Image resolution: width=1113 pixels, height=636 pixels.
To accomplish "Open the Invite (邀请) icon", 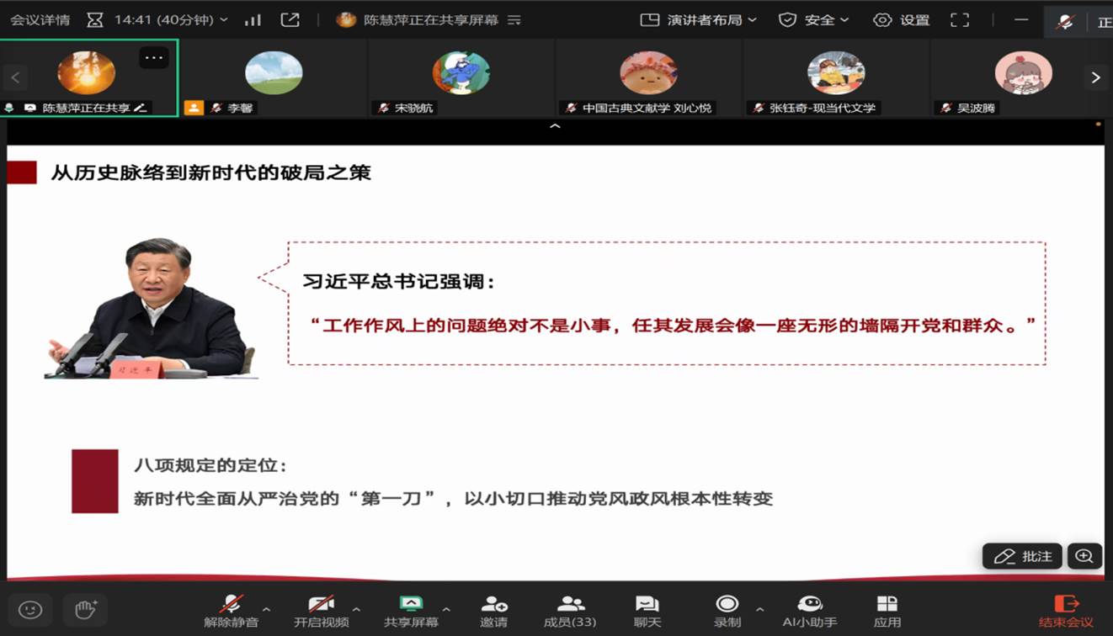I will tap(494, 612).
